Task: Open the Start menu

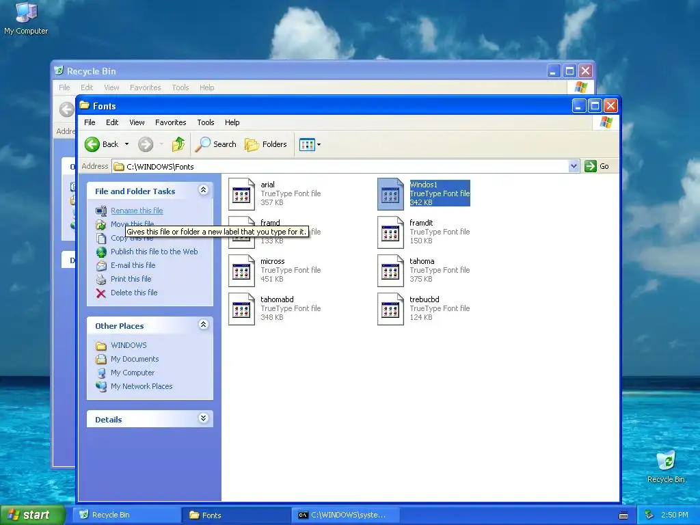Action: click(x=33, y=515)
